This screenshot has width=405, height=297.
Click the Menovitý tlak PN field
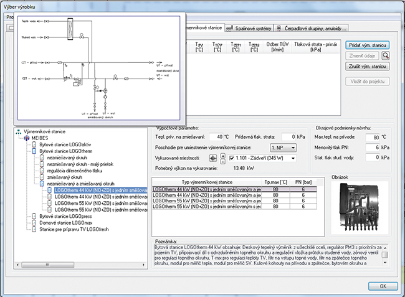[x=373, y=148]
